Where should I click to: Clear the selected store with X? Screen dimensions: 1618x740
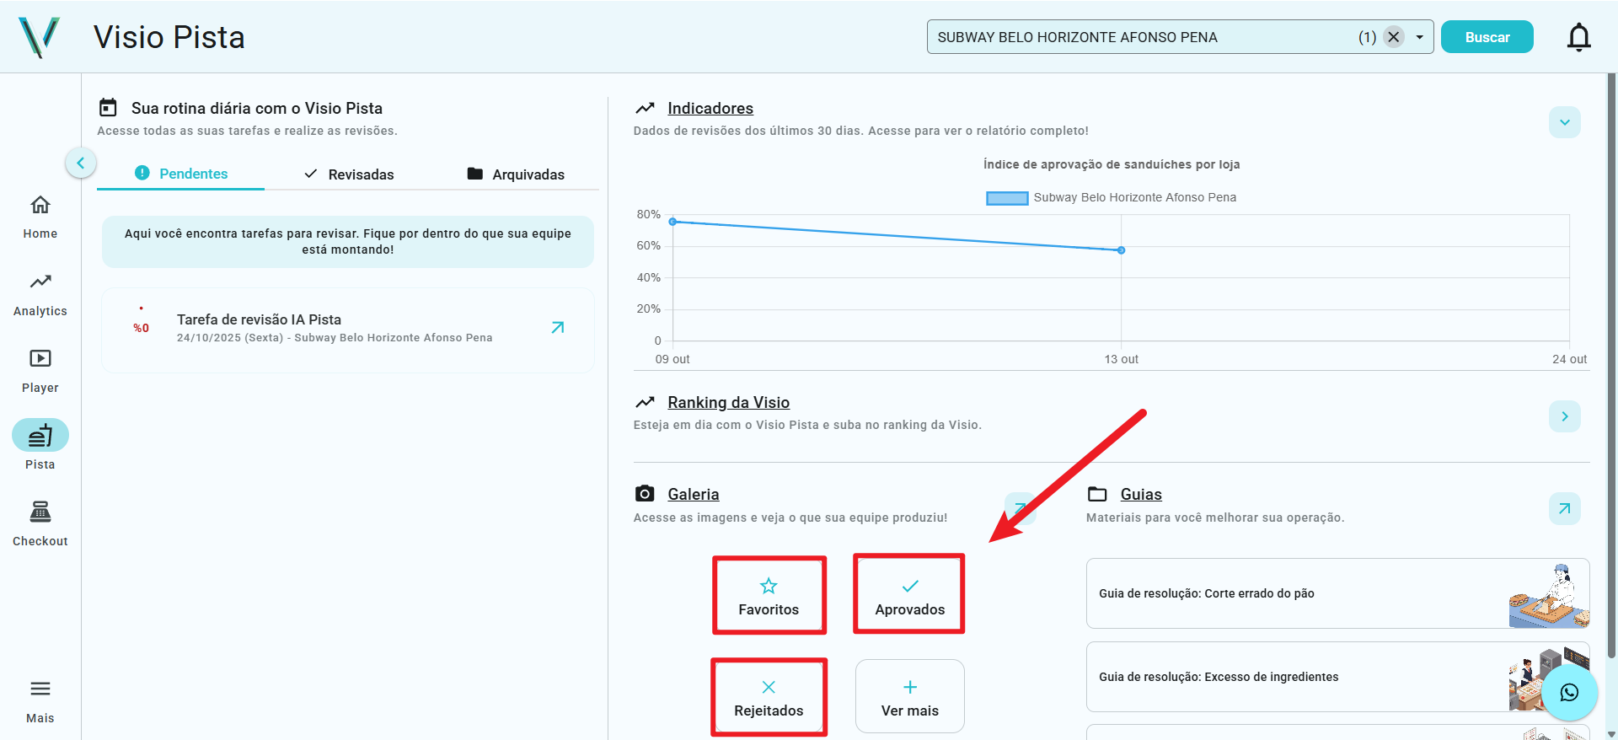[1394, 37]
